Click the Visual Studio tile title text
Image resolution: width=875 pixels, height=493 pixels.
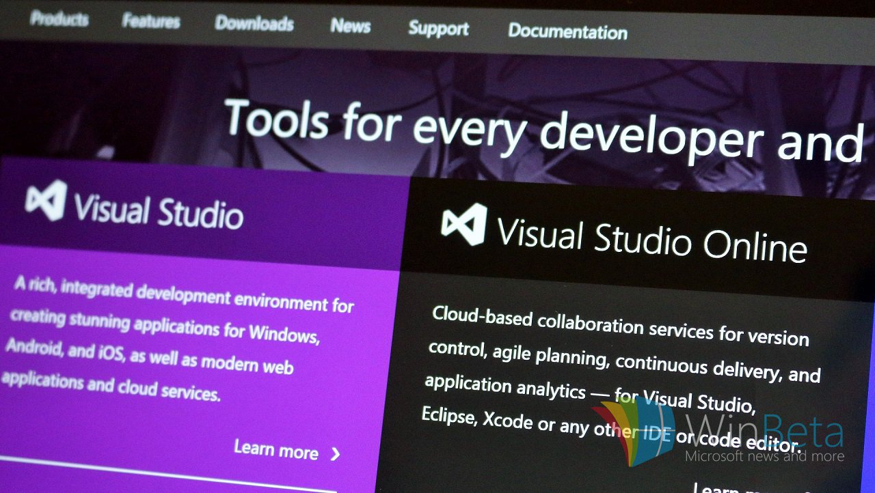(159, 210)
